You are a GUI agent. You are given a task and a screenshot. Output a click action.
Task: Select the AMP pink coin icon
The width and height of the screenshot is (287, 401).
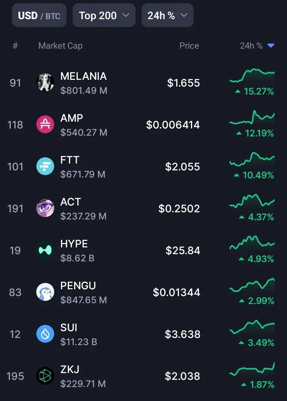pos(45,124)
